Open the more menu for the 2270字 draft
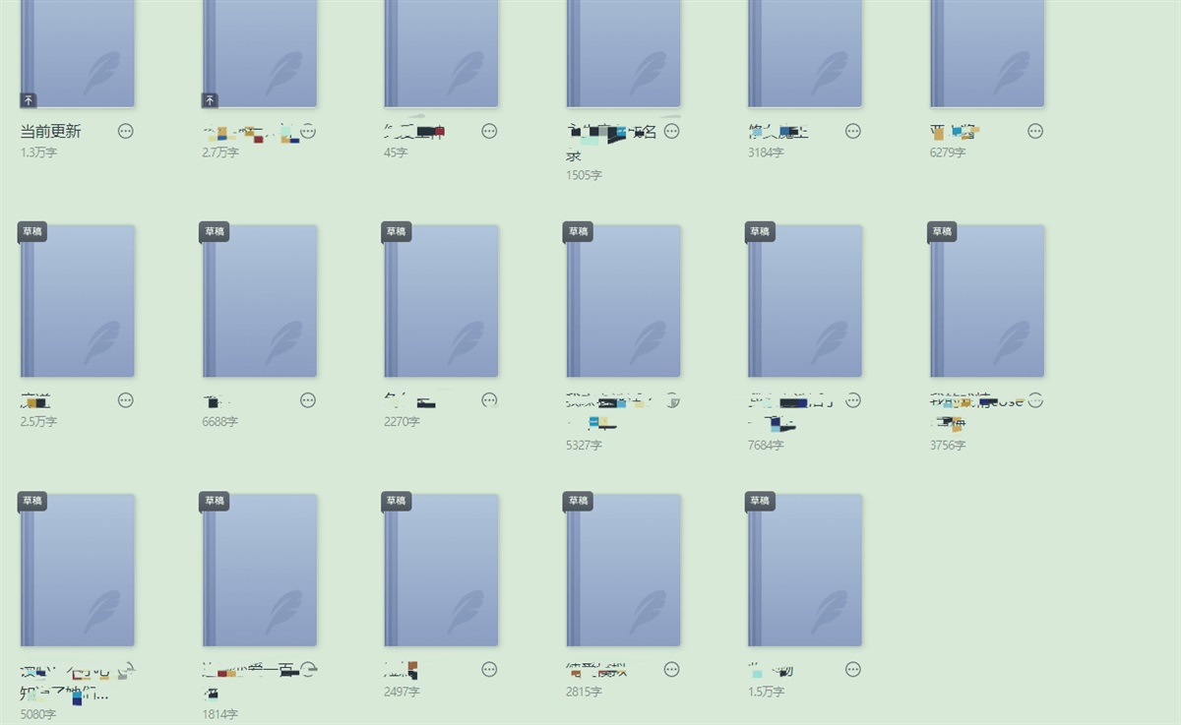 click(x=489, y=399)
